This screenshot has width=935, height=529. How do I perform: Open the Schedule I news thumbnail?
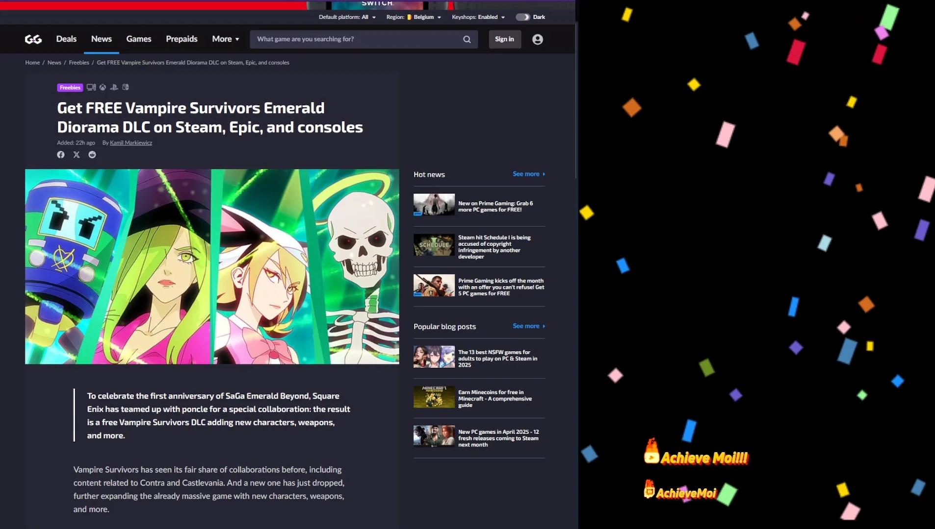(434, 245)
